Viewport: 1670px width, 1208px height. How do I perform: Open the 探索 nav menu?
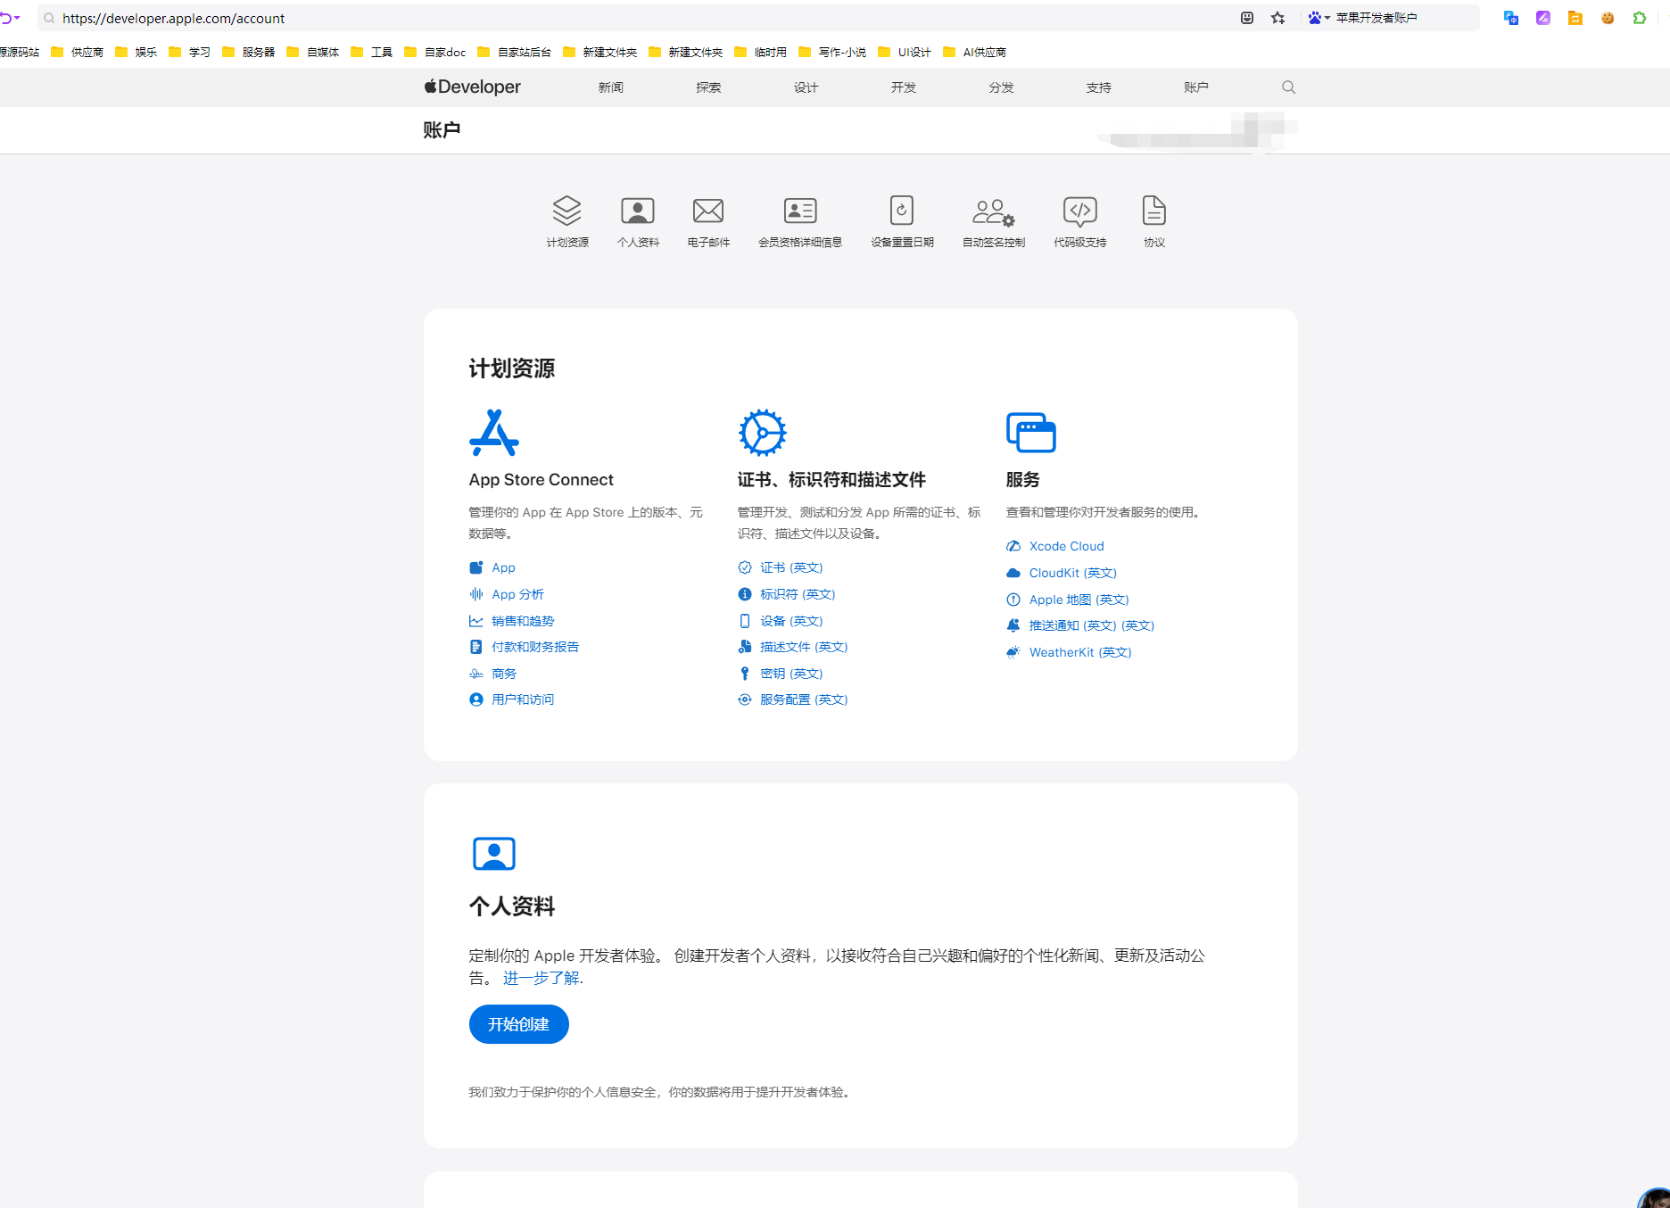708,87
